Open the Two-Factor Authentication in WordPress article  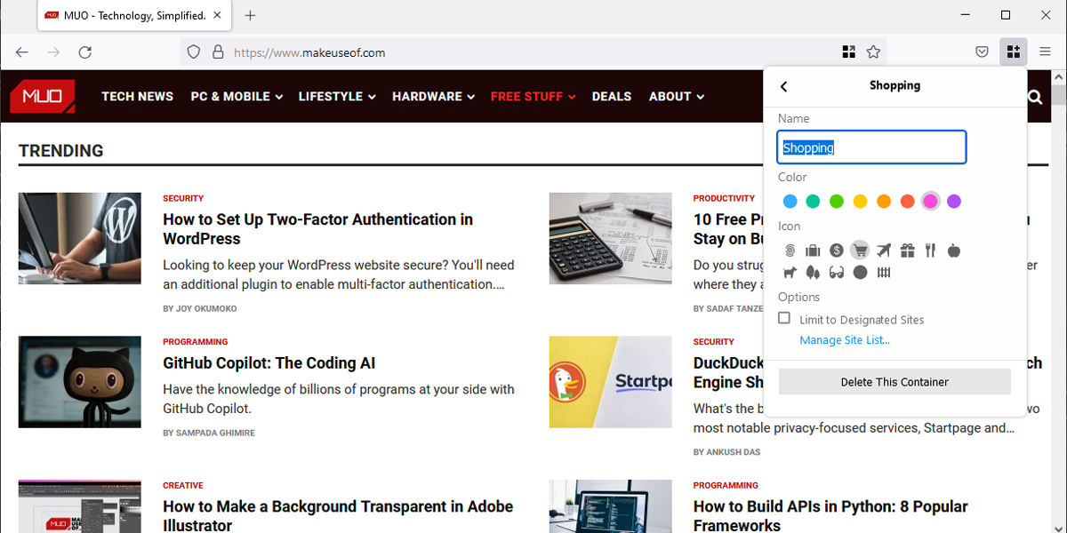317,228
